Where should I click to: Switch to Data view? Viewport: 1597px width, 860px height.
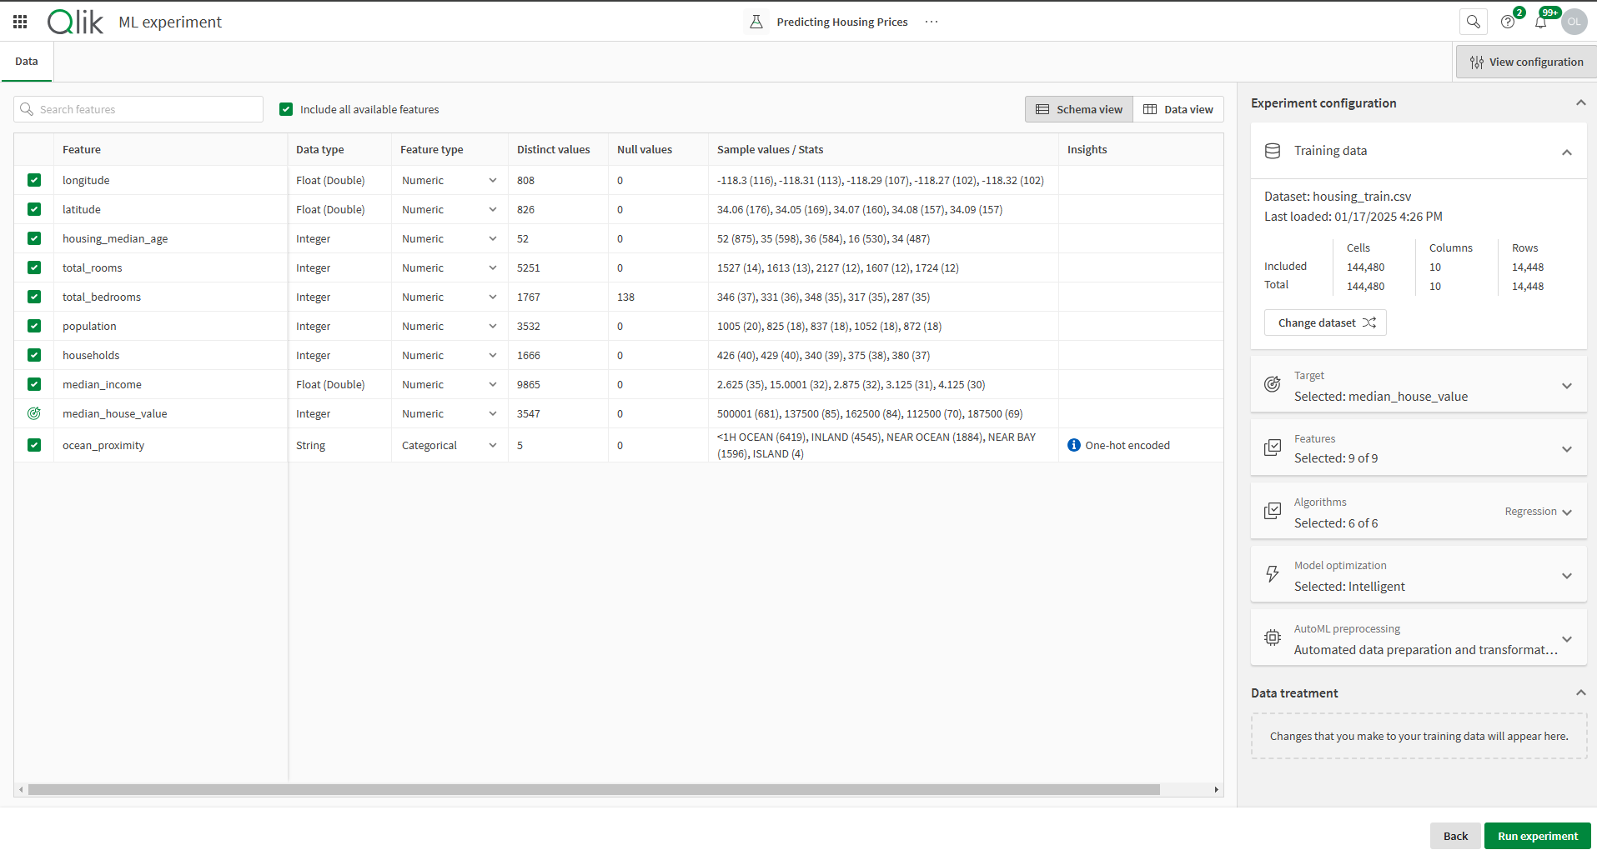(1178, 109)
